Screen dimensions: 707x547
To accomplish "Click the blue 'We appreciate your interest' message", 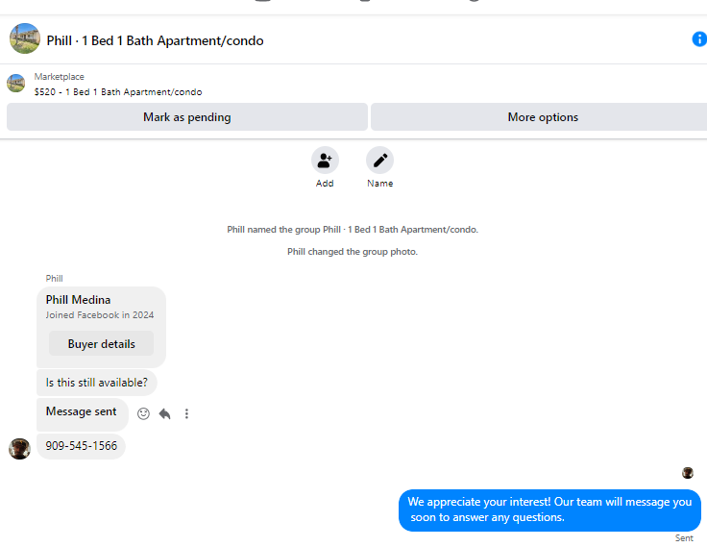I will pyautogui.click(x=549, y=510).
